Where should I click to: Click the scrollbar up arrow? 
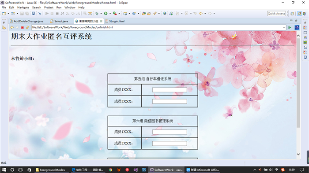[298, 36]
